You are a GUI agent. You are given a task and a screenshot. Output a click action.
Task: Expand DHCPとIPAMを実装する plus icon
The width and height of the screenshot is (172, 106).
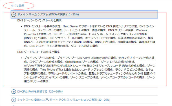click(14, 92)
